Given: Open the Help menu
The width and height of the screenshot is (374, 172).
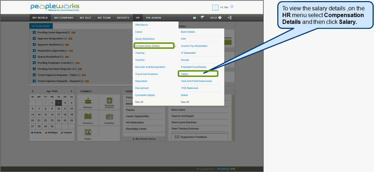Looking at the screenshot, I should click(x=216, y=17).
